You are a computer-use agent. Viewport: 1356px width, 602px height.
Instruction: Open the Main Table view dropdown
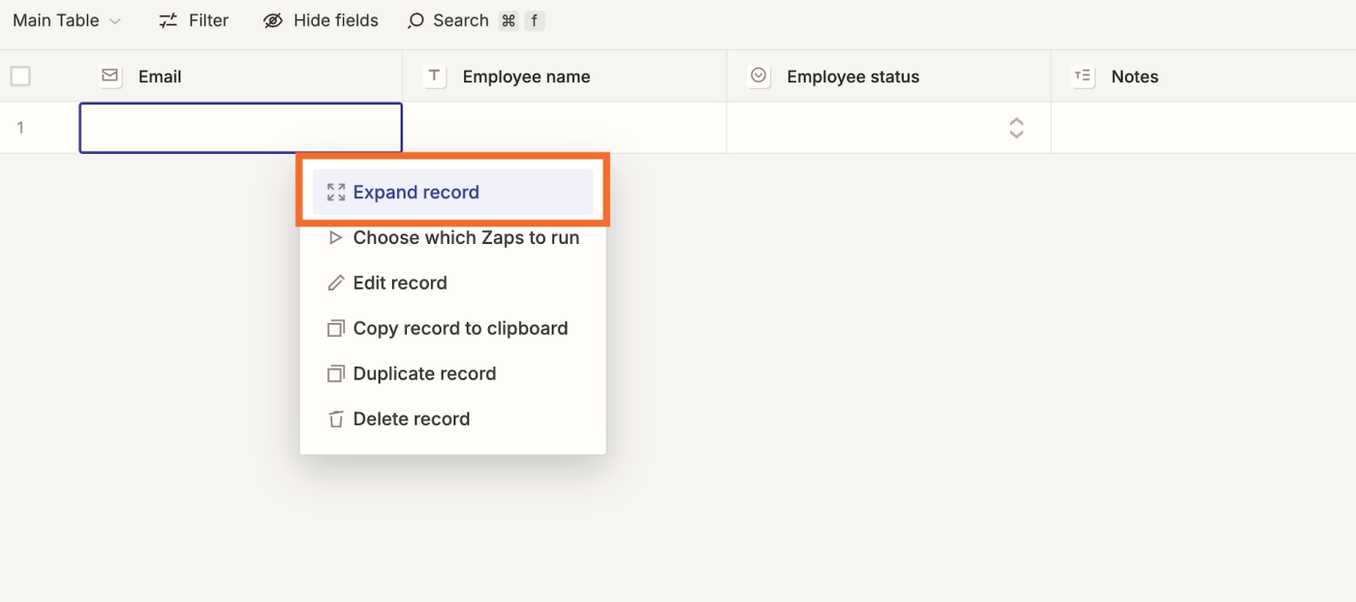click(67, 20)
